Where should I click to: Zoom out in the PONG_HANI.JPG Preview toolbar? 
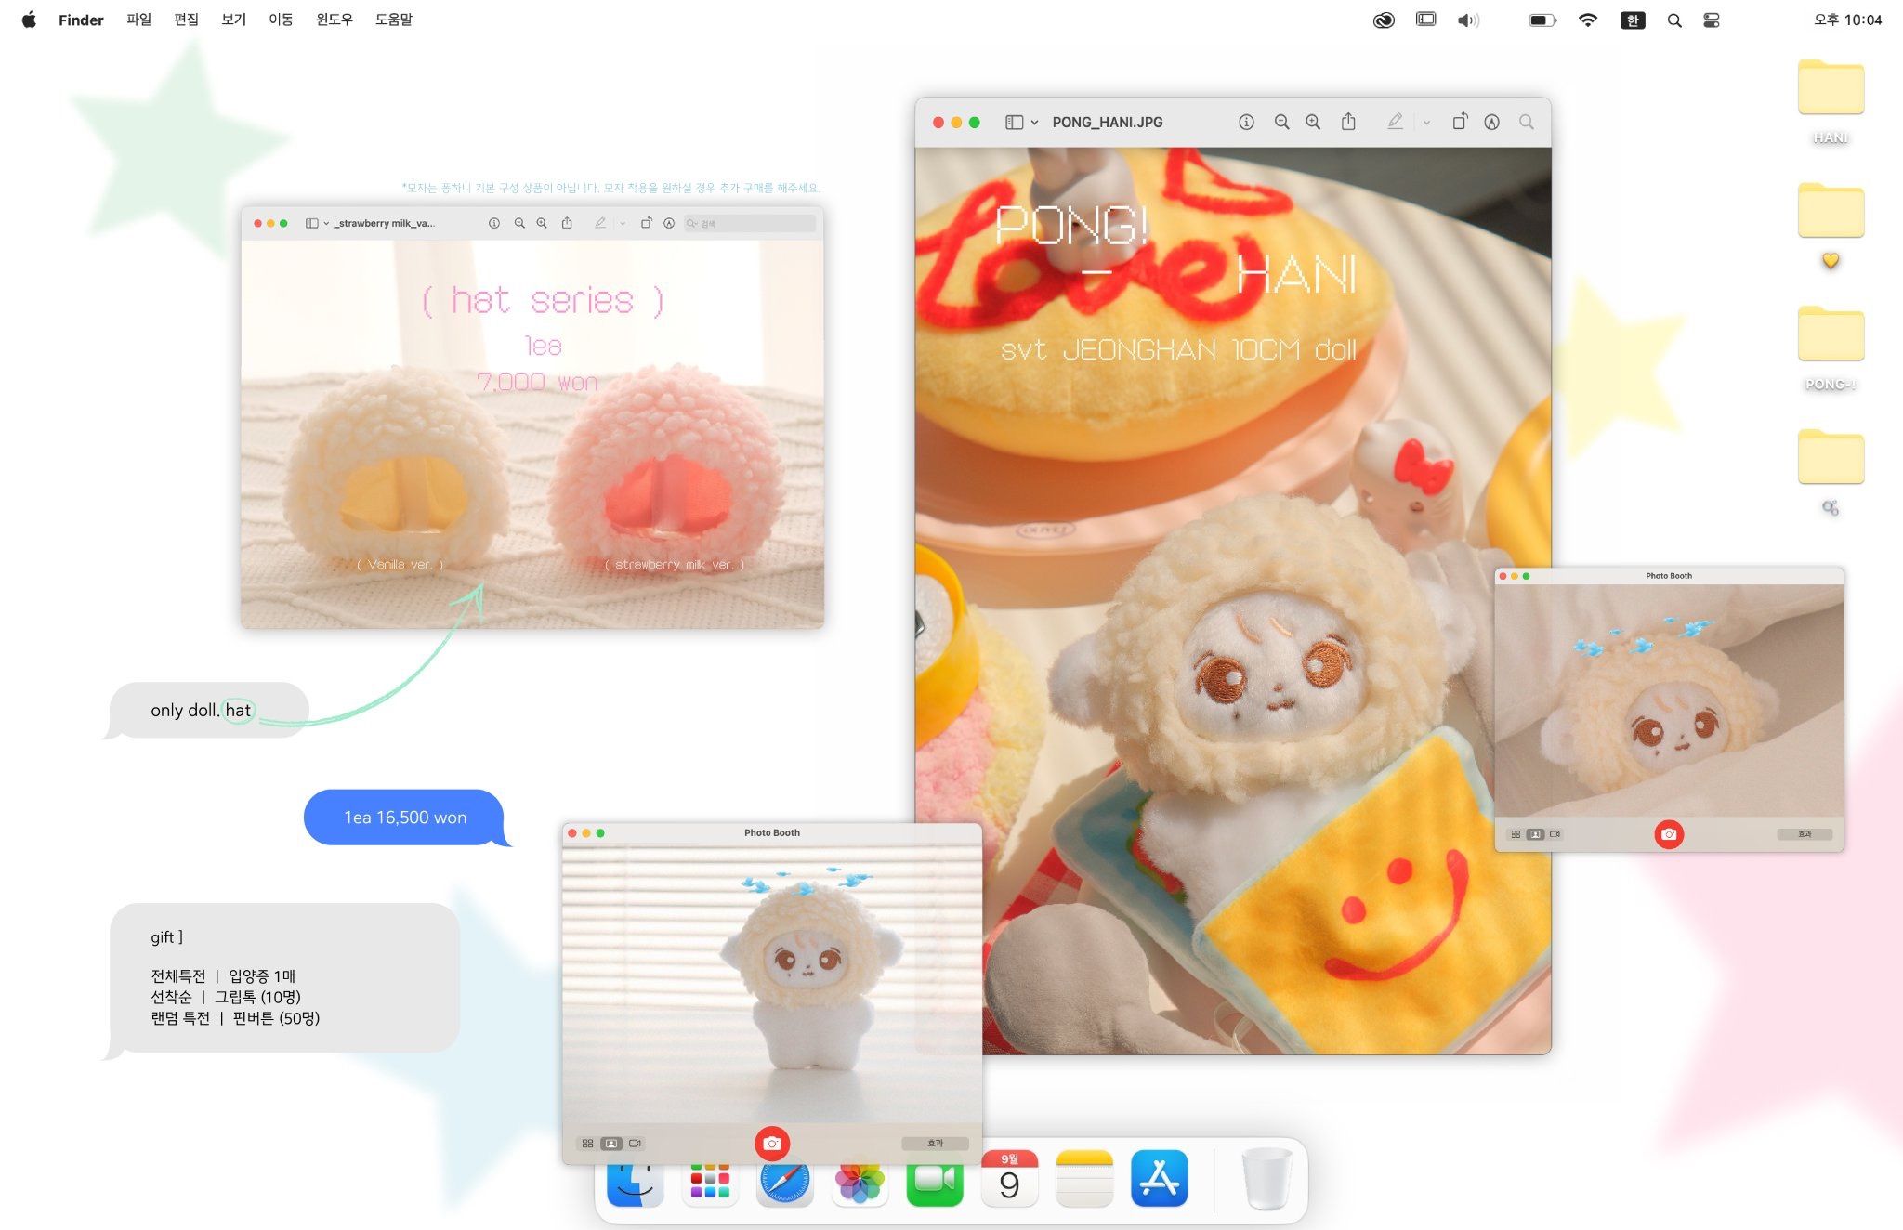point(1281,123)
